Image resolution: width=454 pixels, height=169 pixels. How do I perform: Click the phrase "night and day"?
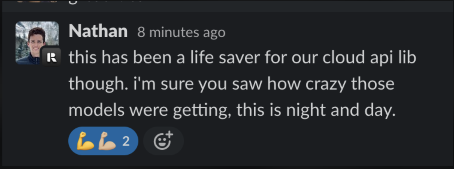point(340,110)
